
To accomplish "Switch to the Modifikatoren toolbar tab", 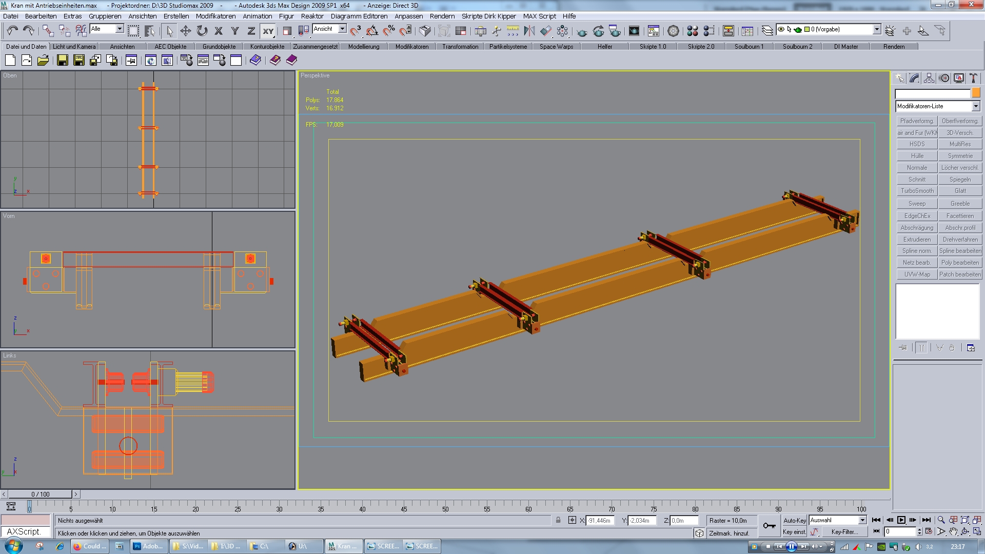I will point(411,47).
